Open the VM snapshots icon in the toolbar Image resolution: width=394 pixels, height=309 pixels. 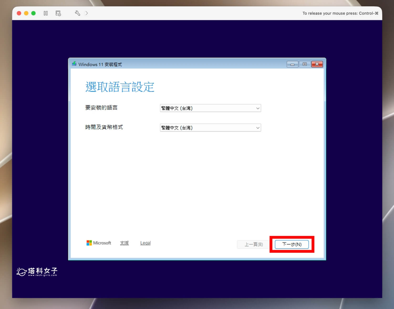pyautogui.click(x=58, y=13)
